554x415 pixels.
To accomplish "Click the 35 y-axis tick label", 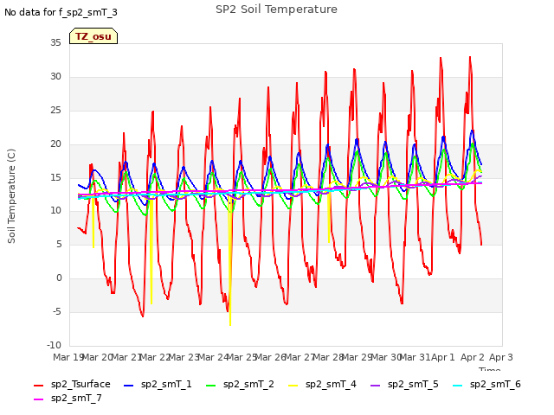I will coord(55,43).
